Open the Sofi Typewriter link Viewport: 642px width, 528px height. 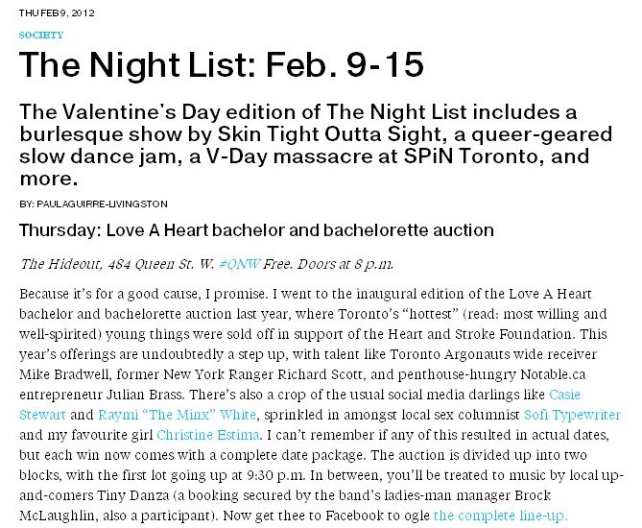572,415
